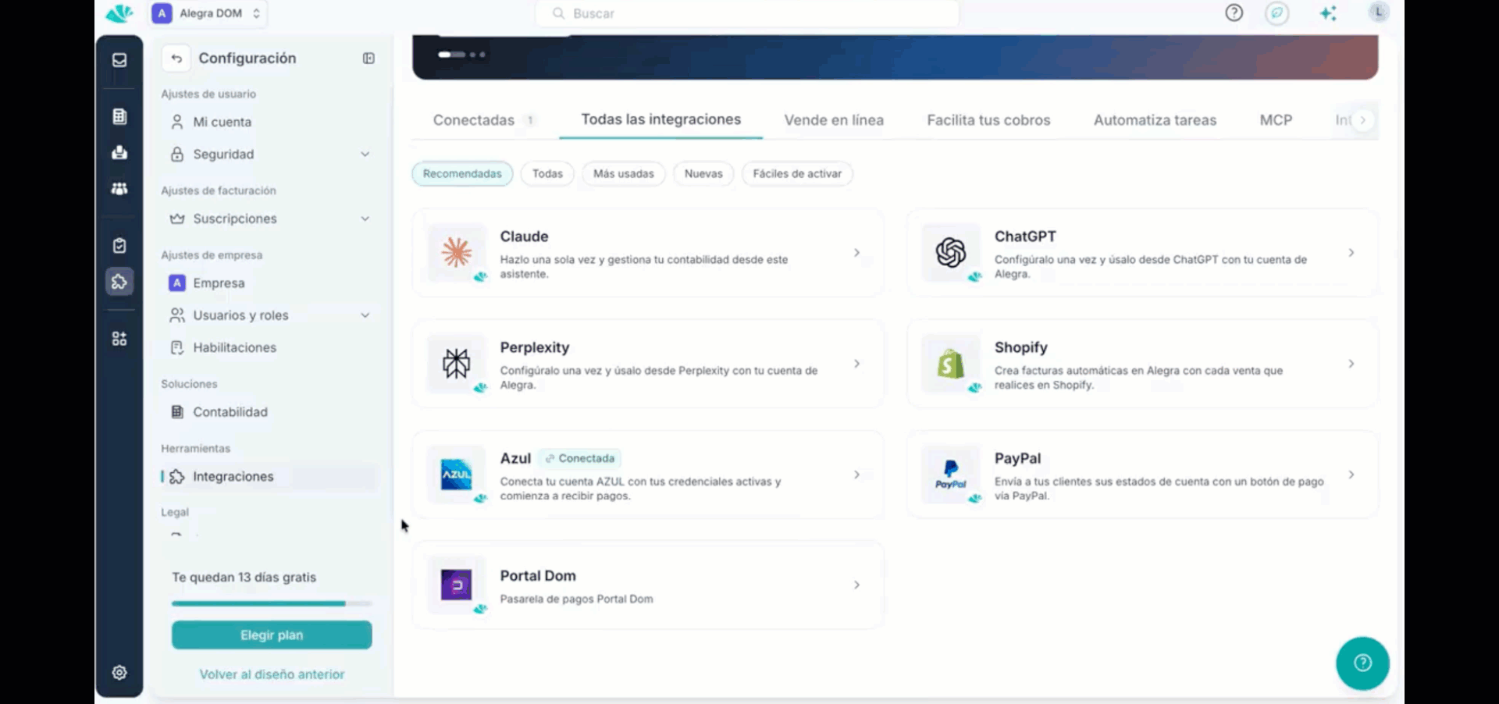Open the help question mark icon in top bar
The height and width of the screenshot is (704, 1499).
[x=1234, y=12]
